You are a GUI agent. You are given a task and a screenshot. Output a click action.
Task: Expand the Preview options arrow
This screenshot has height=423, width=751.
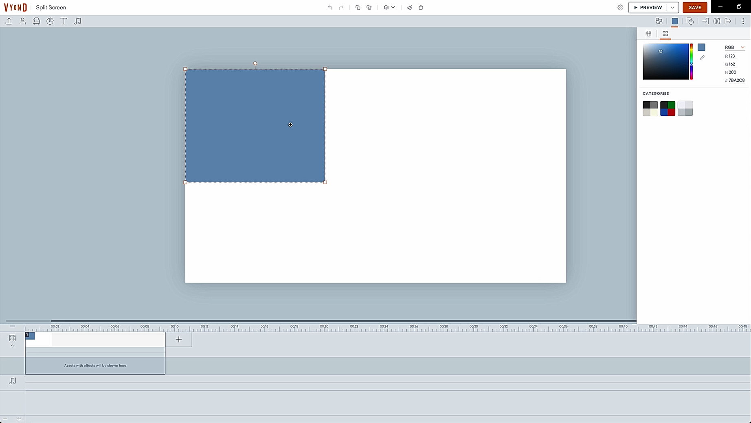pyautogui.click(x=672, y=7)
